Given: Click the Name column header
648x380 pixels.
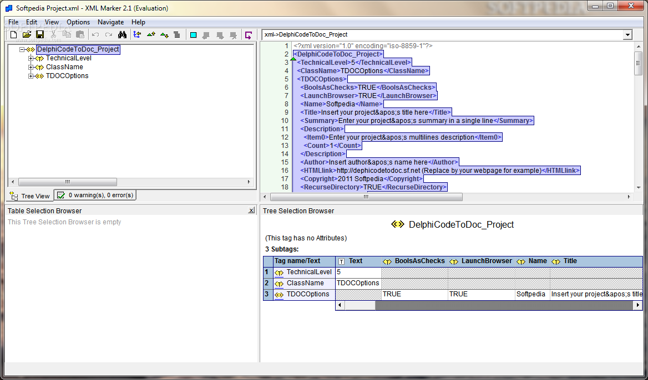Looking at the screenshot, I should pyautogui.click(x=532, y=261).
